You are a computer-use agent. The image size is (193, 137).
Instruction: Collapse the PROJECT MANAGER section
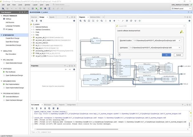(x=2, y=16)
